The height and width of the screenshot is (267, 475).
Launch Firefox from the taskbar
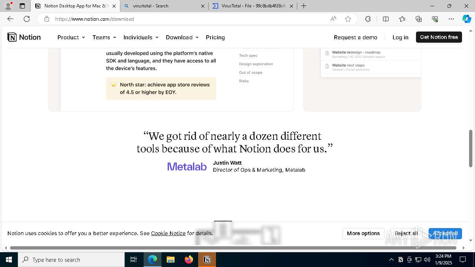click(189, 260)
